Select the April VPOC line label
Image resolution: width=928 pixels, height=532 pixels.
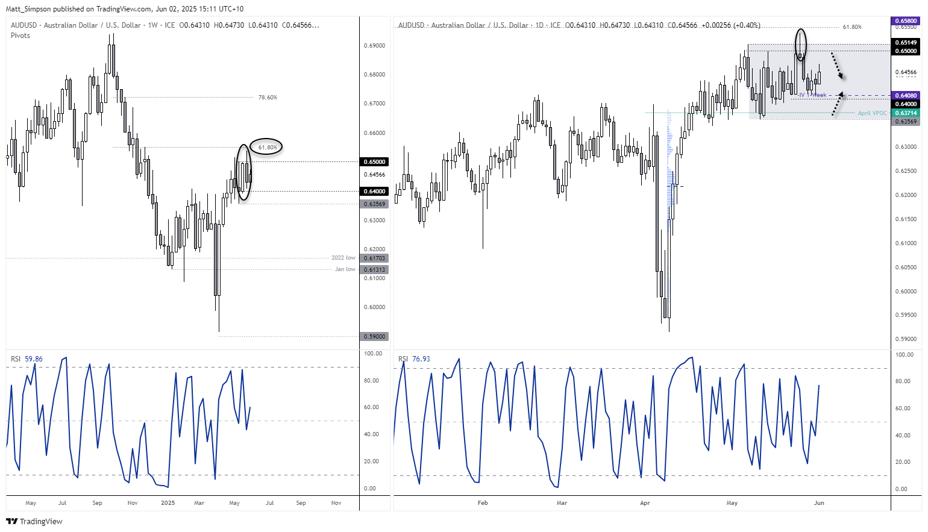pyautogui.click(x=871, y=113)
